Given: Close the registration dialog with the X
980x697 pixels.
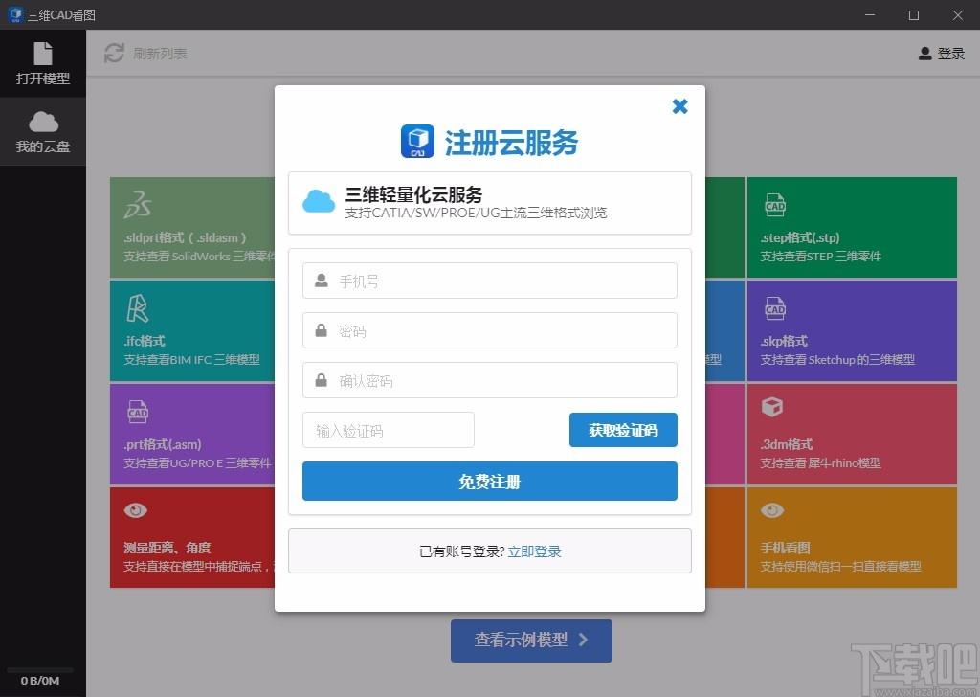Looking at the screenshot, I should coord(679,106).
